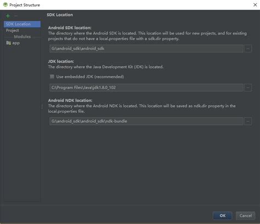Dismiss dialog with Cancel button

[x=246, y=216]
